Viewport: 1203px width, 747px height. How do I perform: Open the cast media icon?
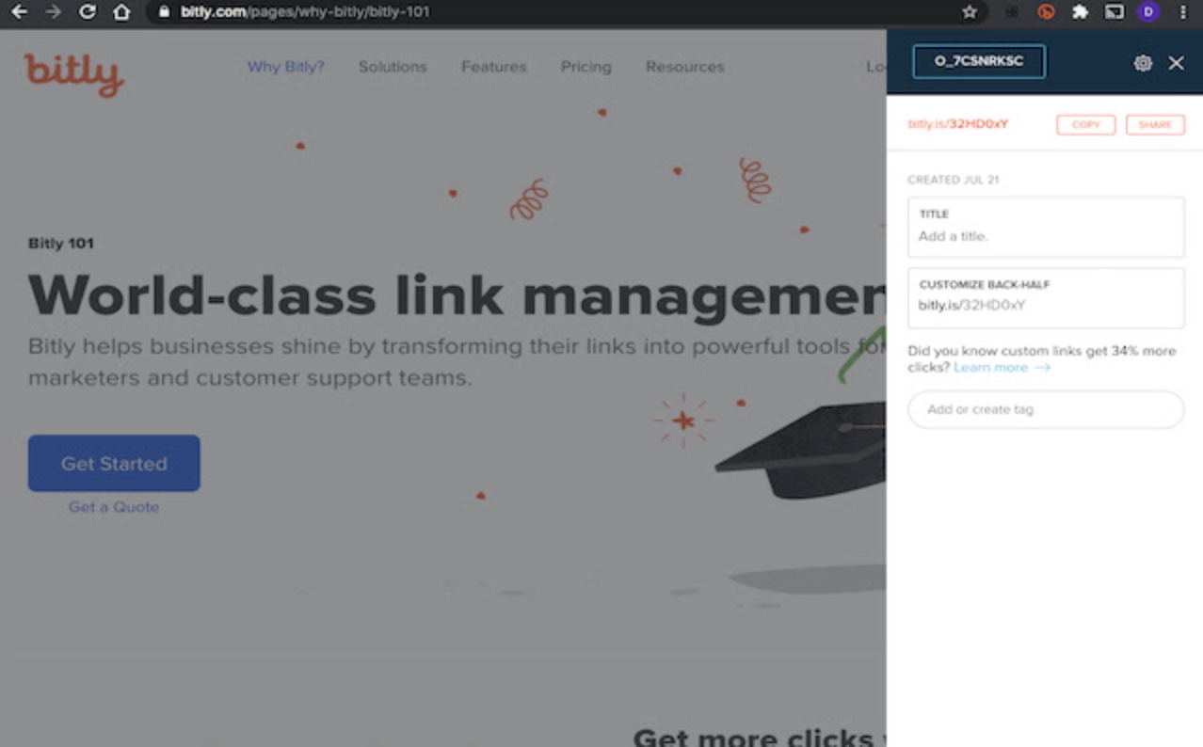[1115, 12]
